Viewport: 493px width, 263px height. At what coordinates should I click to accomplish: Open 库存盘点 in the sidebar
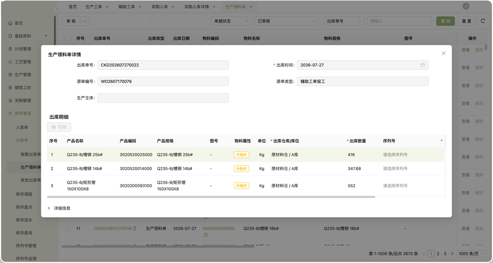[x=24, y=207]
